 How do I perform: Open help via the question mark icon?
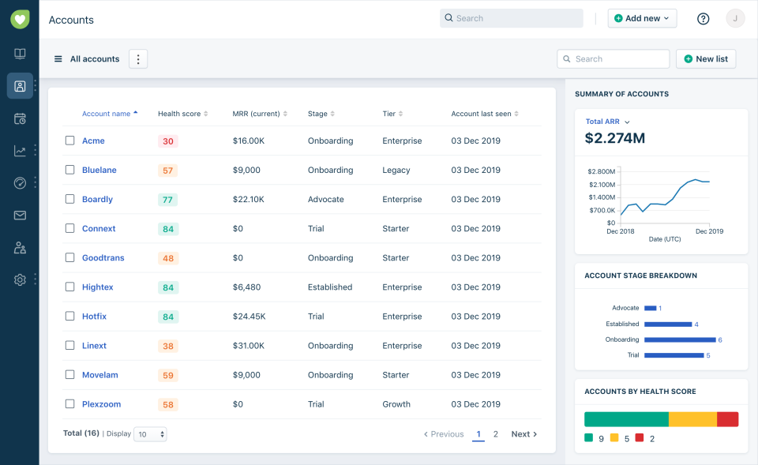point(703,18)
